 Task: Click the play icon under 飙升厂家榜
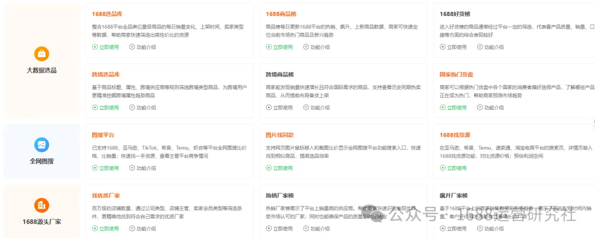pyautogui.click(x=443, y=229)
